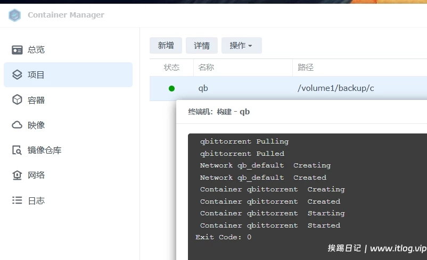The width and height of the screenshot is (427, 260).
Task: Sort by the 名称 column header
Action: click(x=206, y=68)
